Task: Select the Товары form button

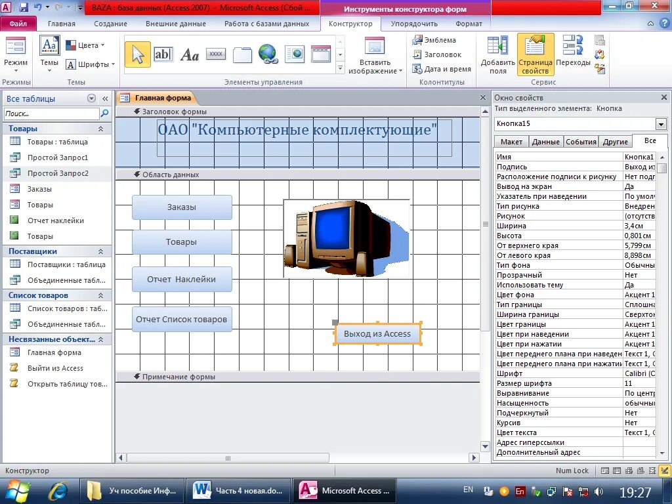Action: (182, 242)
